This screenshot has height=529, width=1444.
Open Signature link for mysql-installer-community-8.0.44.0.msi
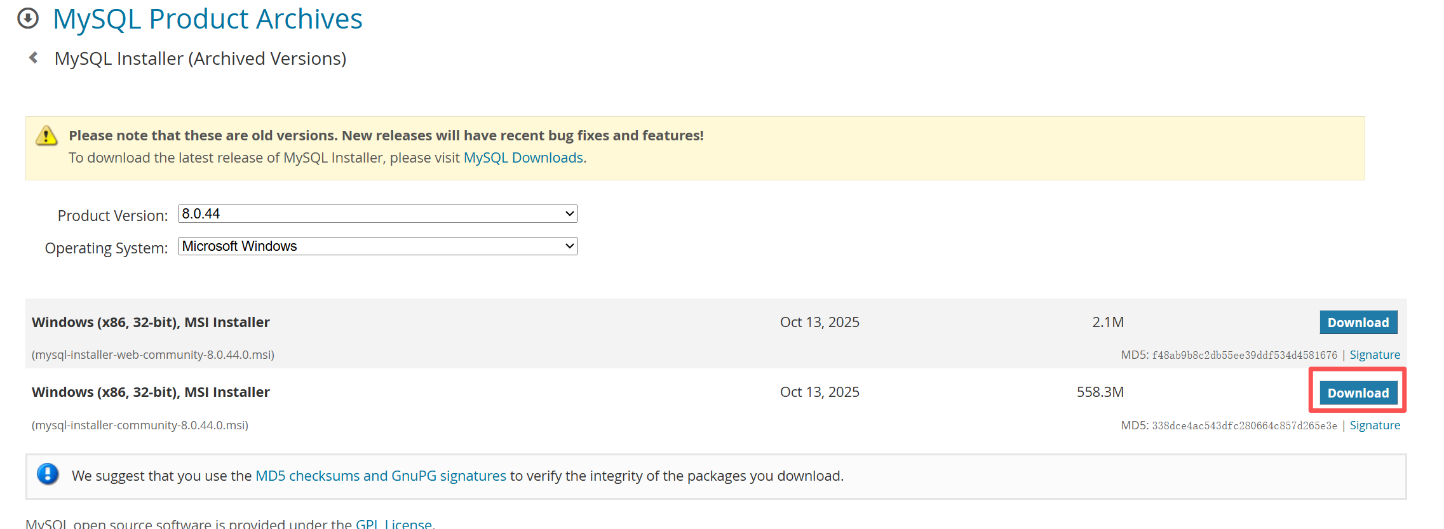point(1375,425)
